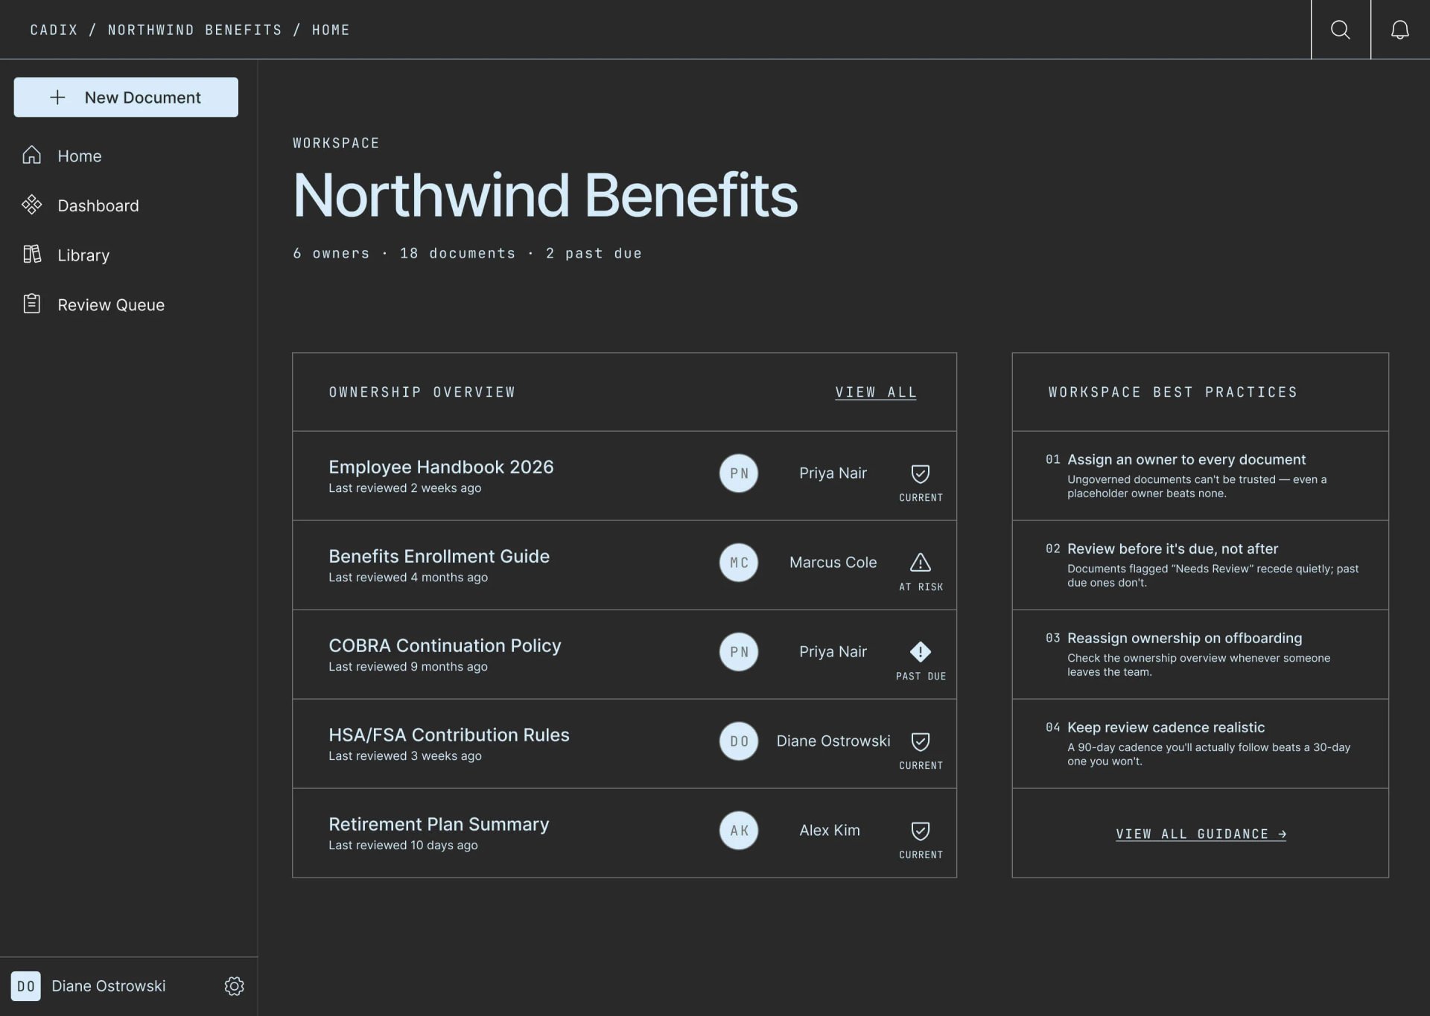Open settings gear next to Diane Ostrowski
The width and height of the screenshot is (1430, 1016).
pyautogui.click(x=234, y=986)
